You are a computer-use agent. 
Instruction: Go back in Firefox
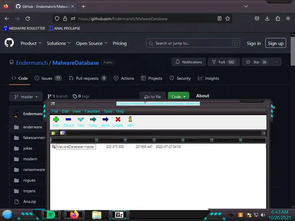7,19
